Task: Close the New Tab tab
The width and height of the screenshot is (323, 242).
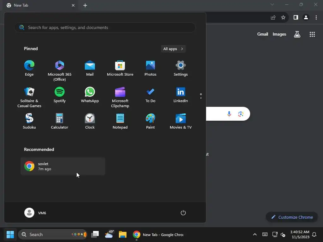Action: [73, 5]
